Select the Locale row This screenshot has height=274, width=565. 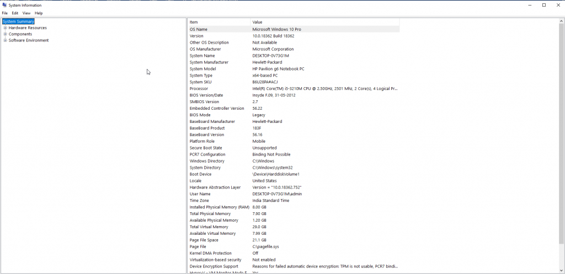coord(294,181)
